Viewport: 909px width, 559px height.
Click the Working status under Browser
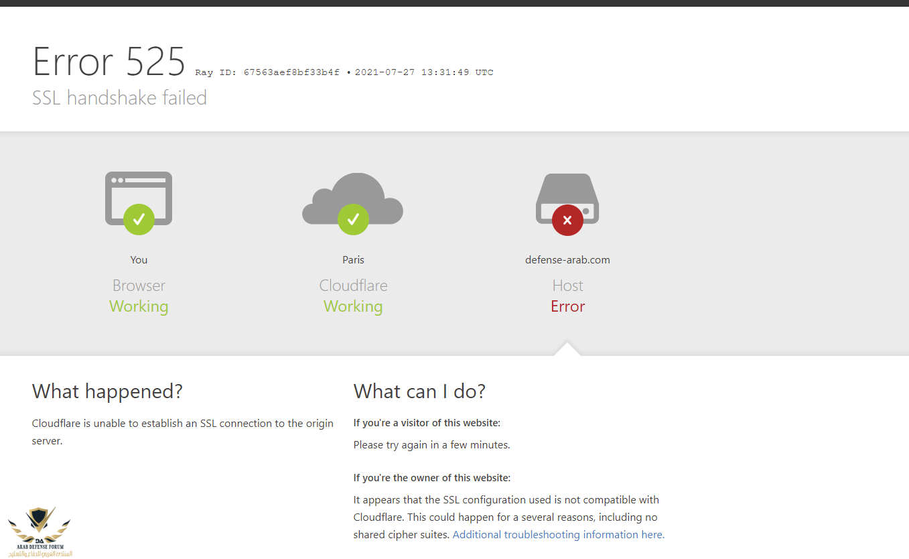tap(139, 306)
